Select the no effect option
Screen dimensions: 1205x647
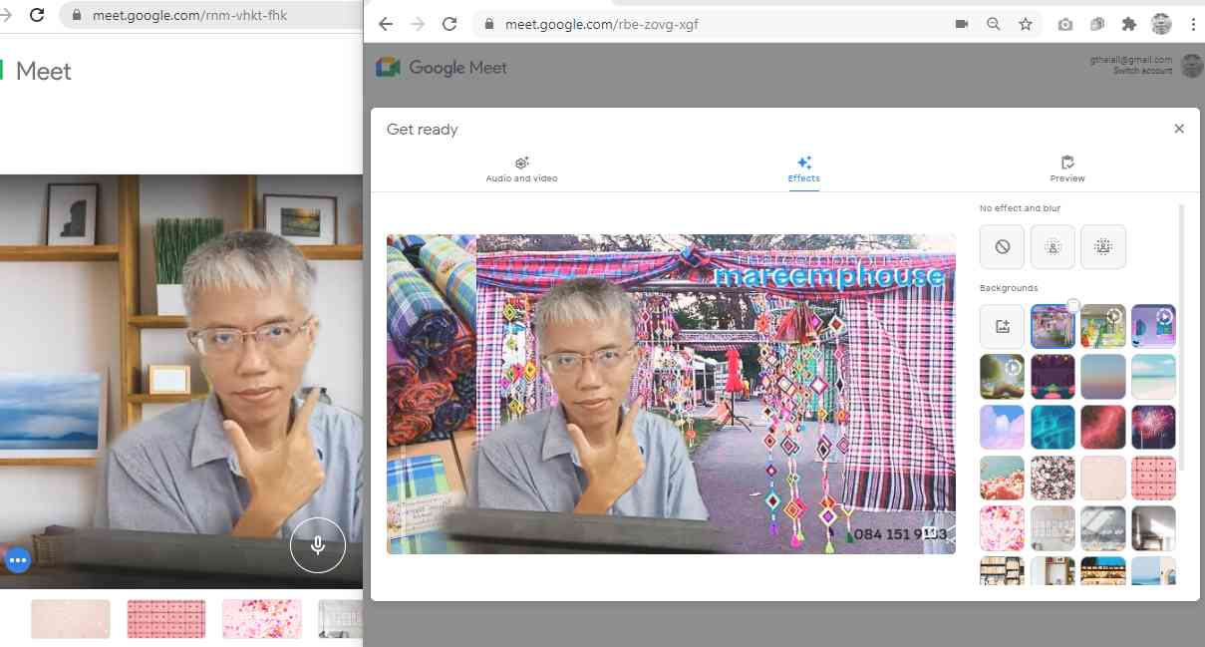tap(1002, 247)
